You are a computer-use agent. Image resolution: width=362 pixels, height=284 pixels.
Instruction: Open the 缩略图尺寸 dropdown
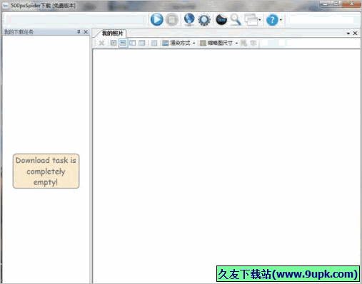pyautogui.click(x=219, y=43)
